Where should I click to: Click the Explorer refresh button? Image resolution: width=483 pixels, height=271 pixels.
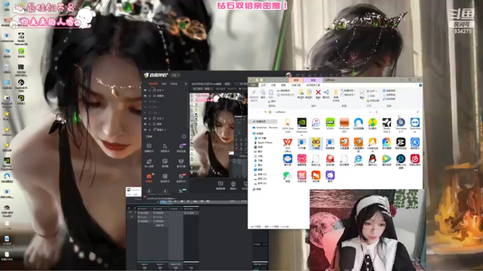pos(376,112)
